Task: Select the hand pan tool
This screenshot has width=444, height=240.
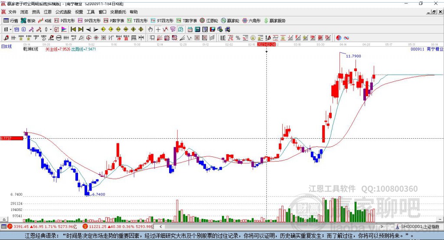Action: 150,29
